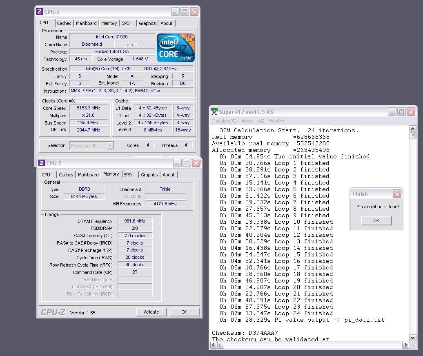The image size is (423, 356).
Task: Open Mainboard tab in lower CPU-Z window
Action: (88, 175)
